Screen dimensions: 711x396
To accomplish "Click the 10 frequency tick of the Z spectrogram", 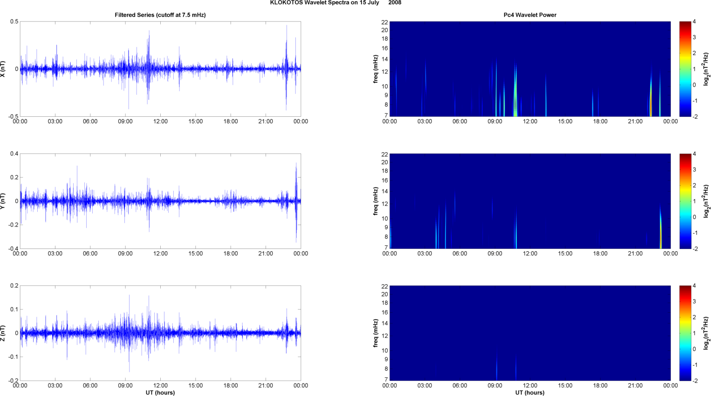I will click(x=384, y=350).
